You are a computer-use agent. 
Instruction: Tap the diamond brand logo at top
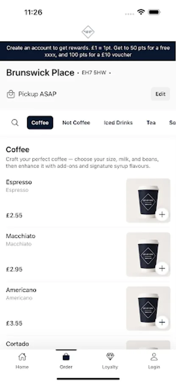click(x=88, y=32)
